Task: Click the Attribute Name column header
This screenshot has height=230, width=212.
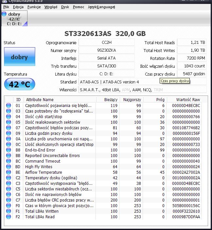Action: click(60, 99)
